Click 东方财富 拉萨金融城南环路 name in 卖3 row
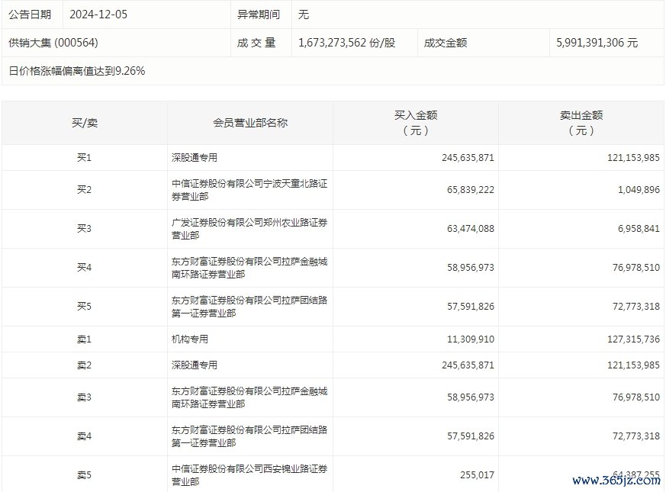666x492 pixels. coord(249,397)
